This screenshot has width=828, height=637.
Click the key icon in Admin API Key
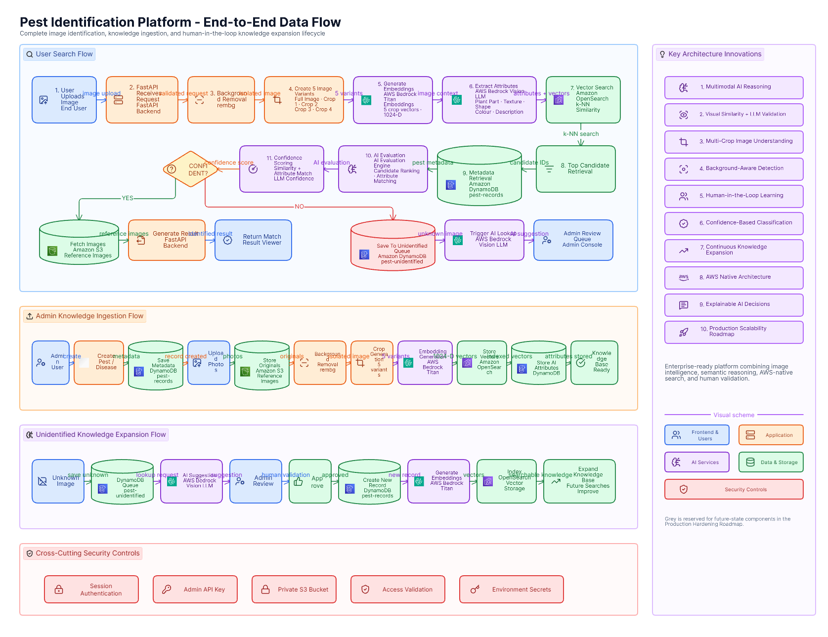(167, 589)
